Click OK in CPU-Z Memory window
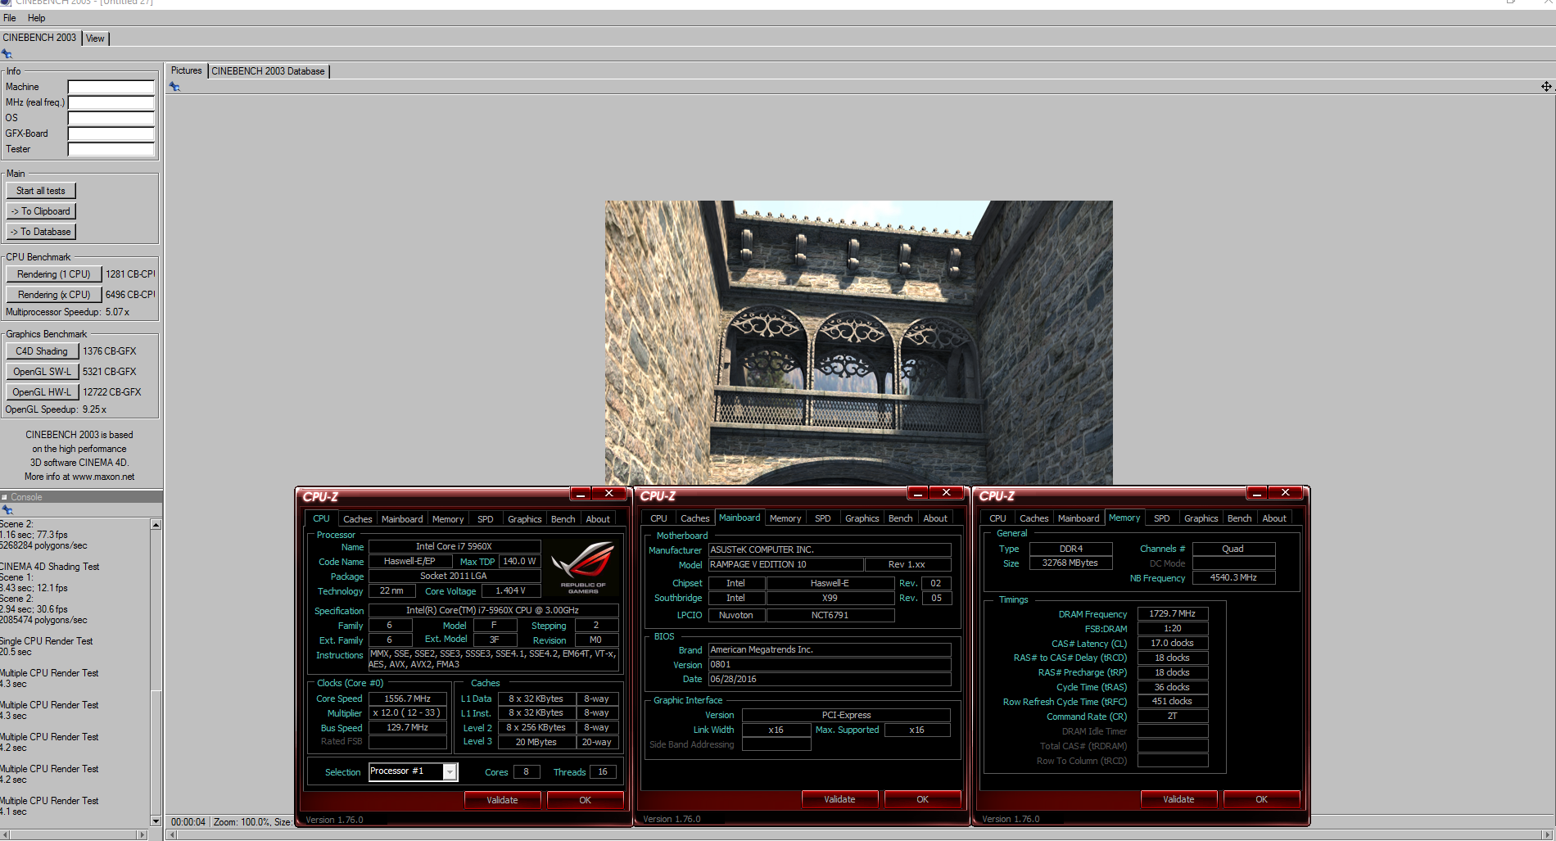 tap(1261, 799)
